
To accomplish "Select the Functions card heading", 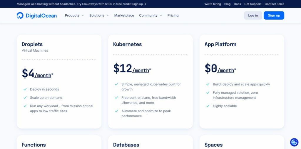I will coord(34,145).
